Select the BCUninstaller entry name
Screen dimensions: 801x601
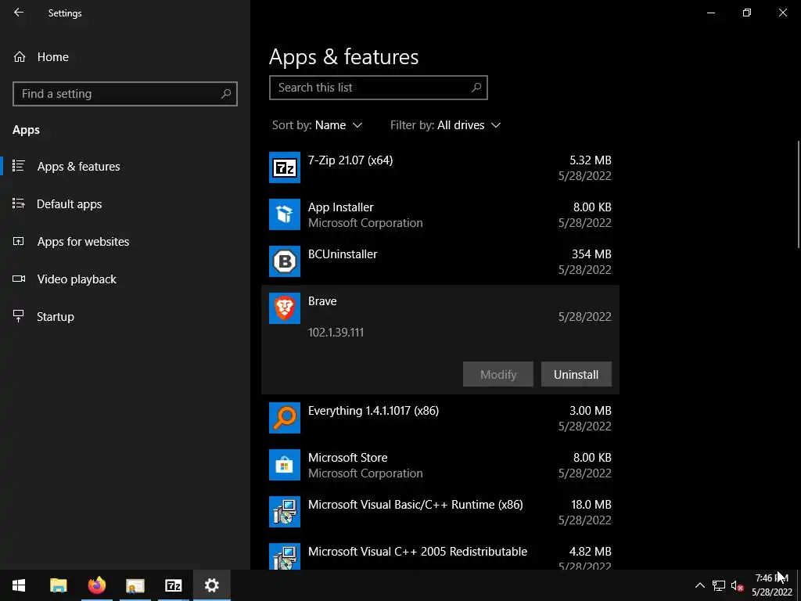343,254
